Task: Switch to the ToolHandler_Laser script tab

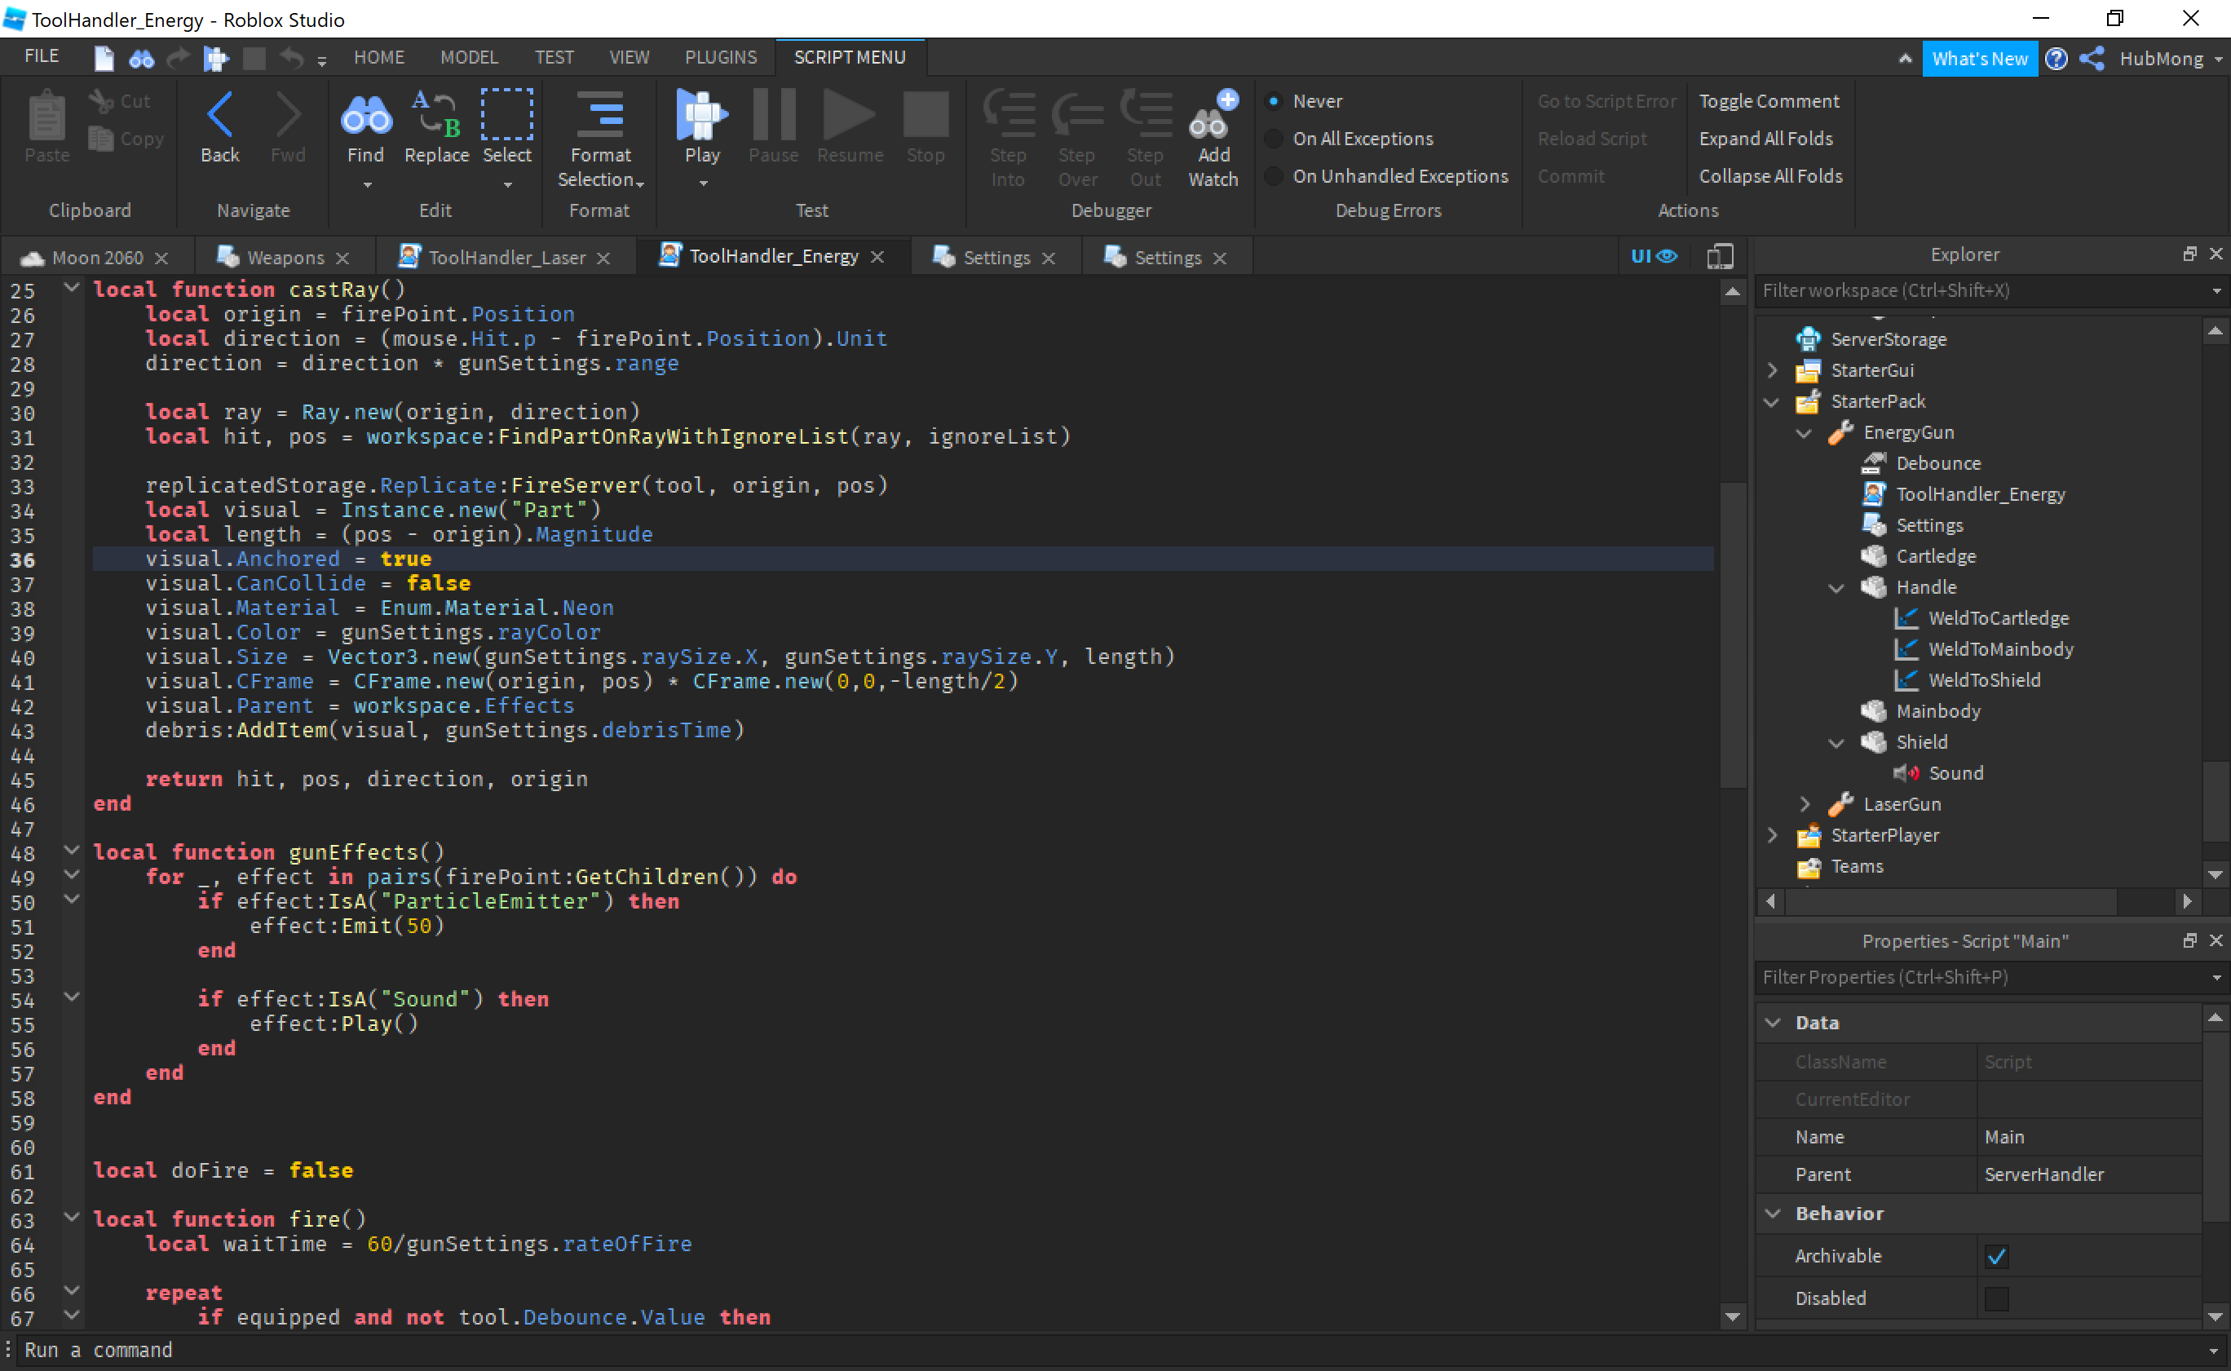Action: click(506, 258)
